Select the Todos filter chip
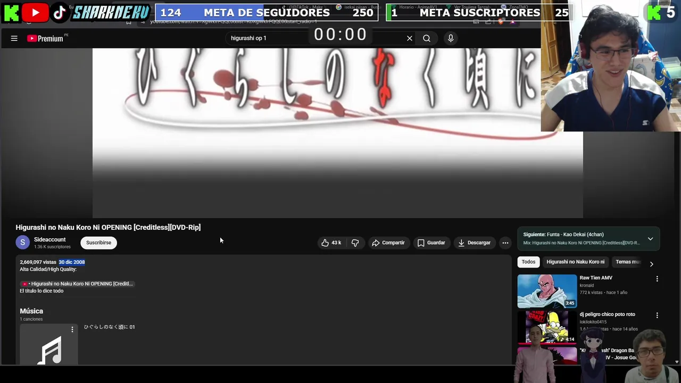The width and height of the screenshot is (681, 383). pyautogui.click(x=528, y=262)
